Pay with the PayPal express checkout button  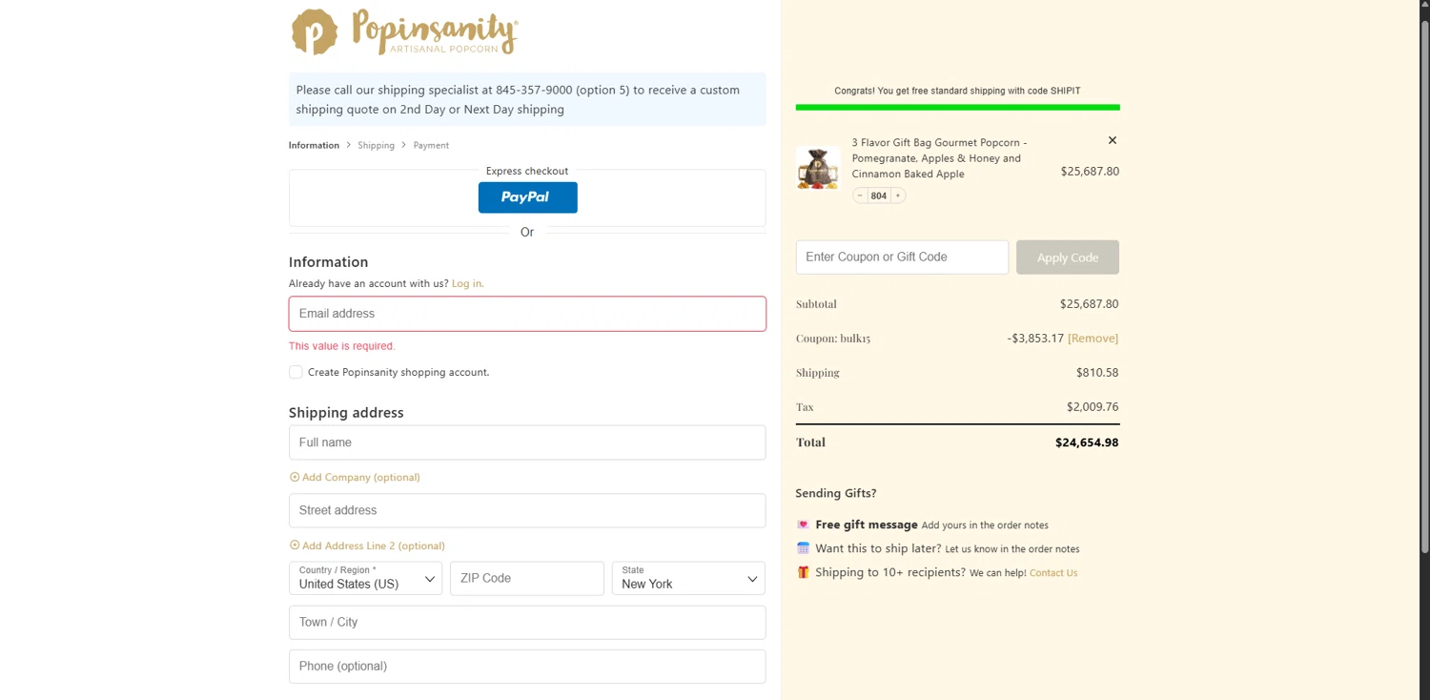point(527,197)
